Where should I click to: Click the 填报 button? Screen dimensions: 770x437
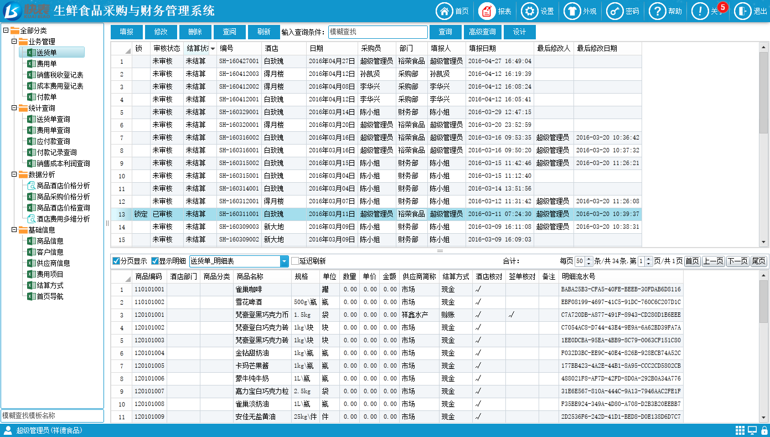click(x=126, y=32)
